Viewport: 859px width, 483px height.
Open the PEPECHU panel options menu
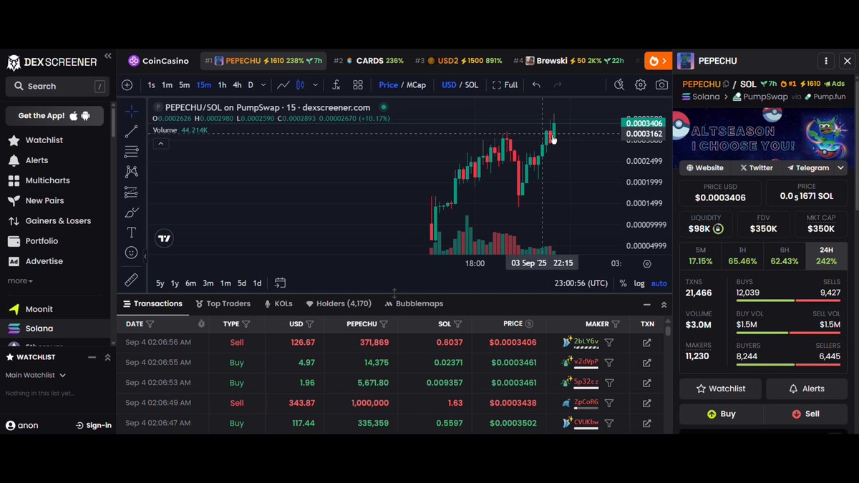click(826, 62)
